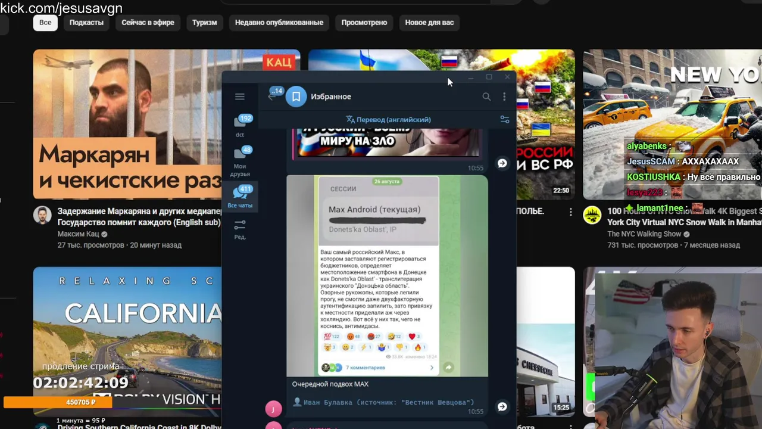Open the dct chat folder
Screen dimensions: 762x429
pyautogui.click(x=240, y=126)
